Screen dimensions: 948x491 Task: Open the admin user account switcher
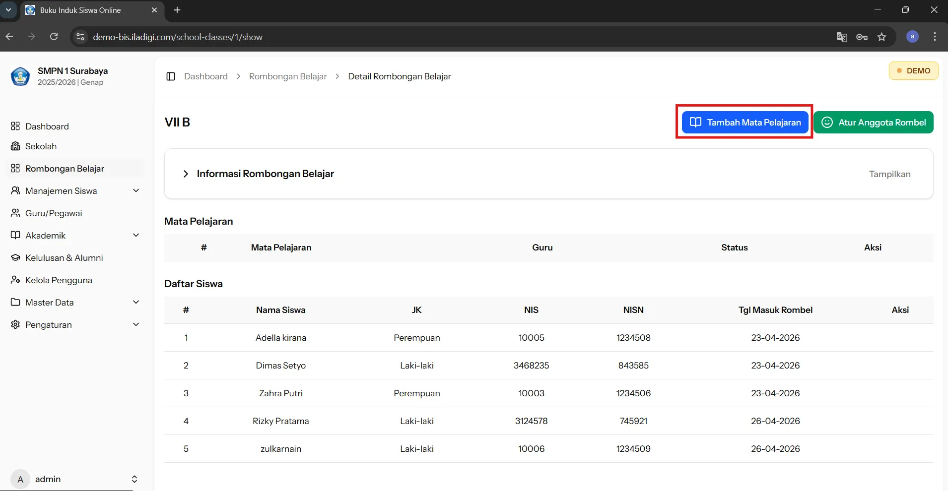click(x=74, y=479)
